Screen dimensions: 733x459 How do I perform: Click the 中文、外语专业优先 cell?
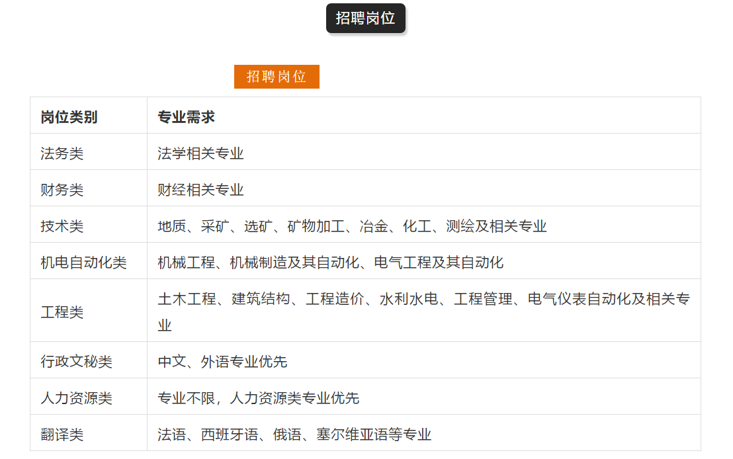[222, 362]
